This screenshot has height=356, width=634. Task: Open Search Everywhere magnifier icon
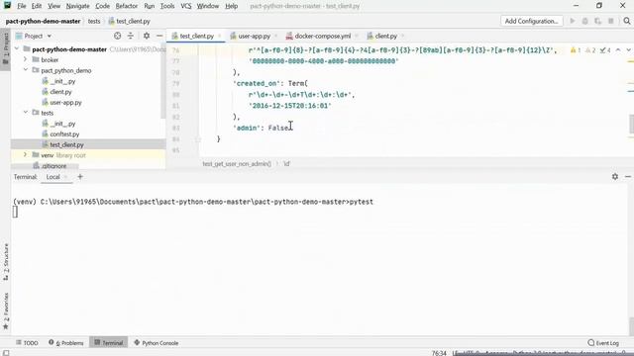pos(627,21)
